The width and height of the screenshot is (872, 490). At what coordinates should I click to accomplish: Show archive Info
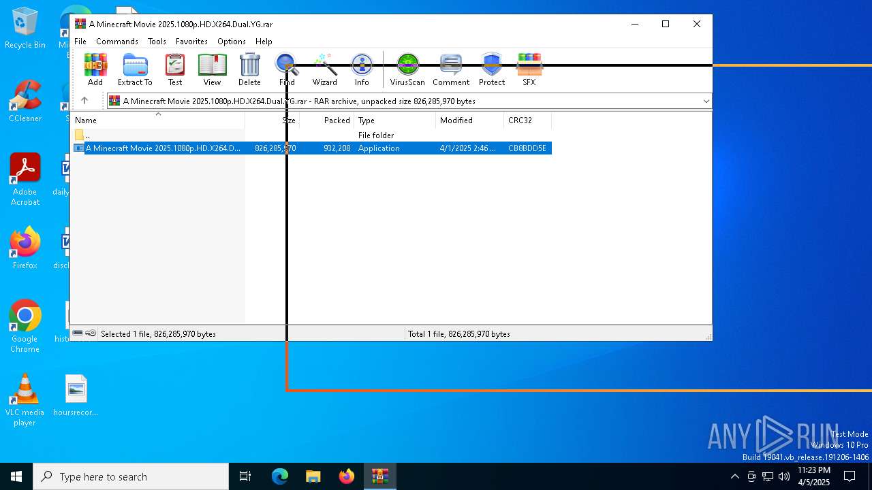(362, 69)
